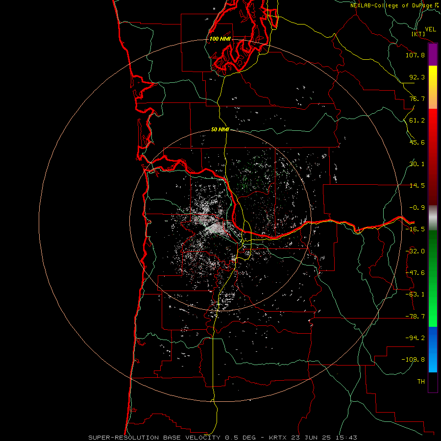Screen dimensions: 441x441
Task: Click the 100 NMI range ring label
Action: coord(220,39)
